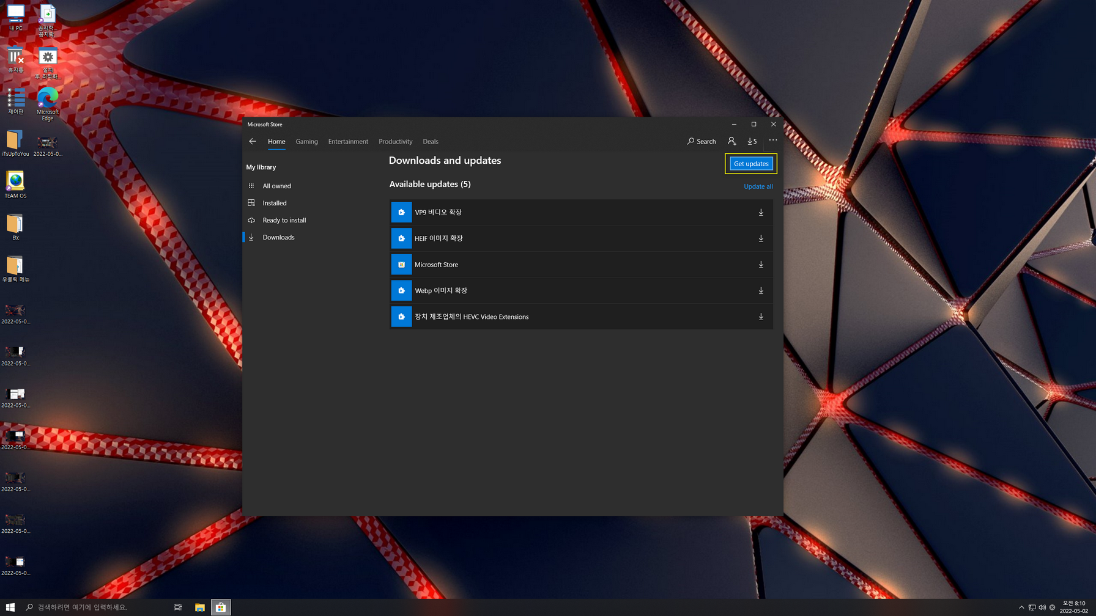Open the Entertainment tab
This screenshot has height=616, width=1096.
click(x=348, y=141)
